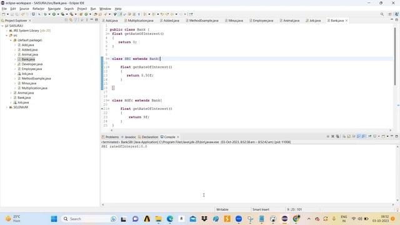Switch to the Multiplication.java editor tab

point(139,21)
